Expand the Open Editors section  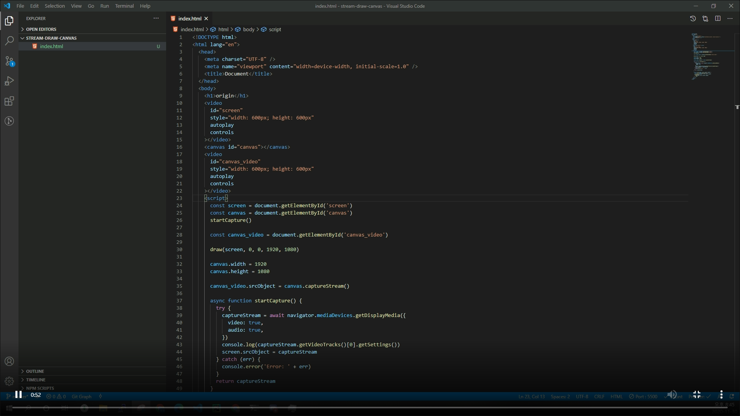(x=41, y=29)
